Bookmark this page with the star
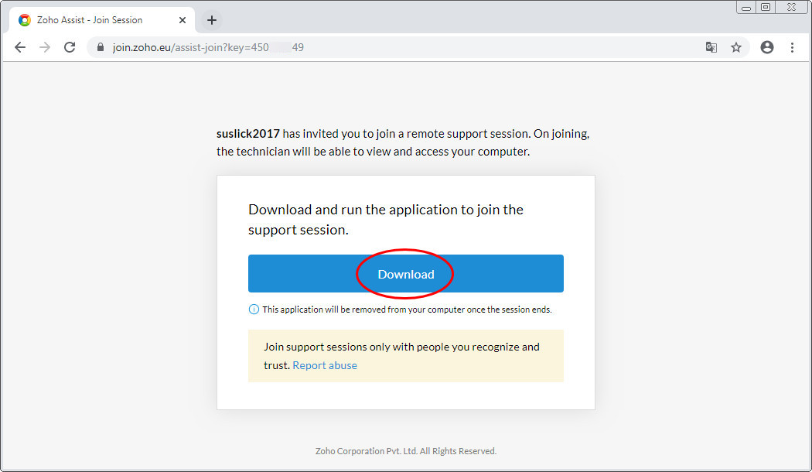This screenshot has height=472, width=812. [736, 48]
